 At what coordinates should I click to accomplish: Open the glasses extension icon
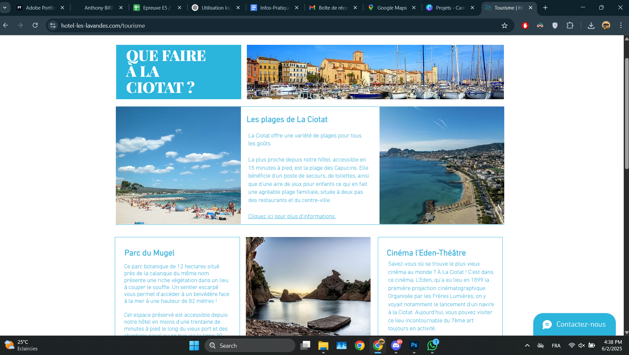click(x=540, y=25)
